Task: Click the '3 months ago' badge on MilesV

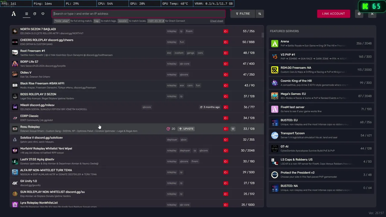Action: coord(210,107)
